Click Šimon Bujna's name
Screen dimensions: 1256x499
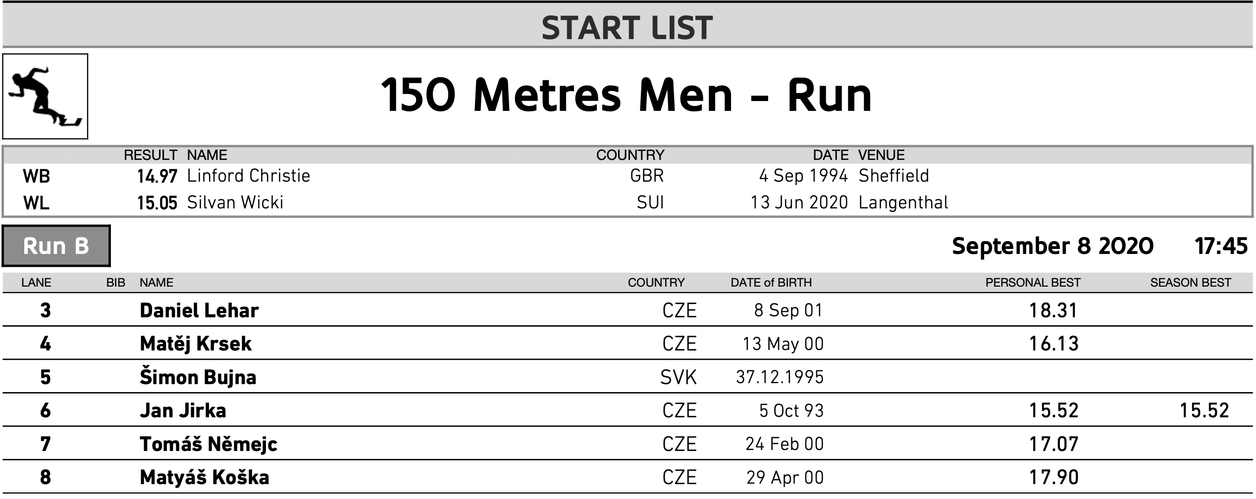coord(198,377)
